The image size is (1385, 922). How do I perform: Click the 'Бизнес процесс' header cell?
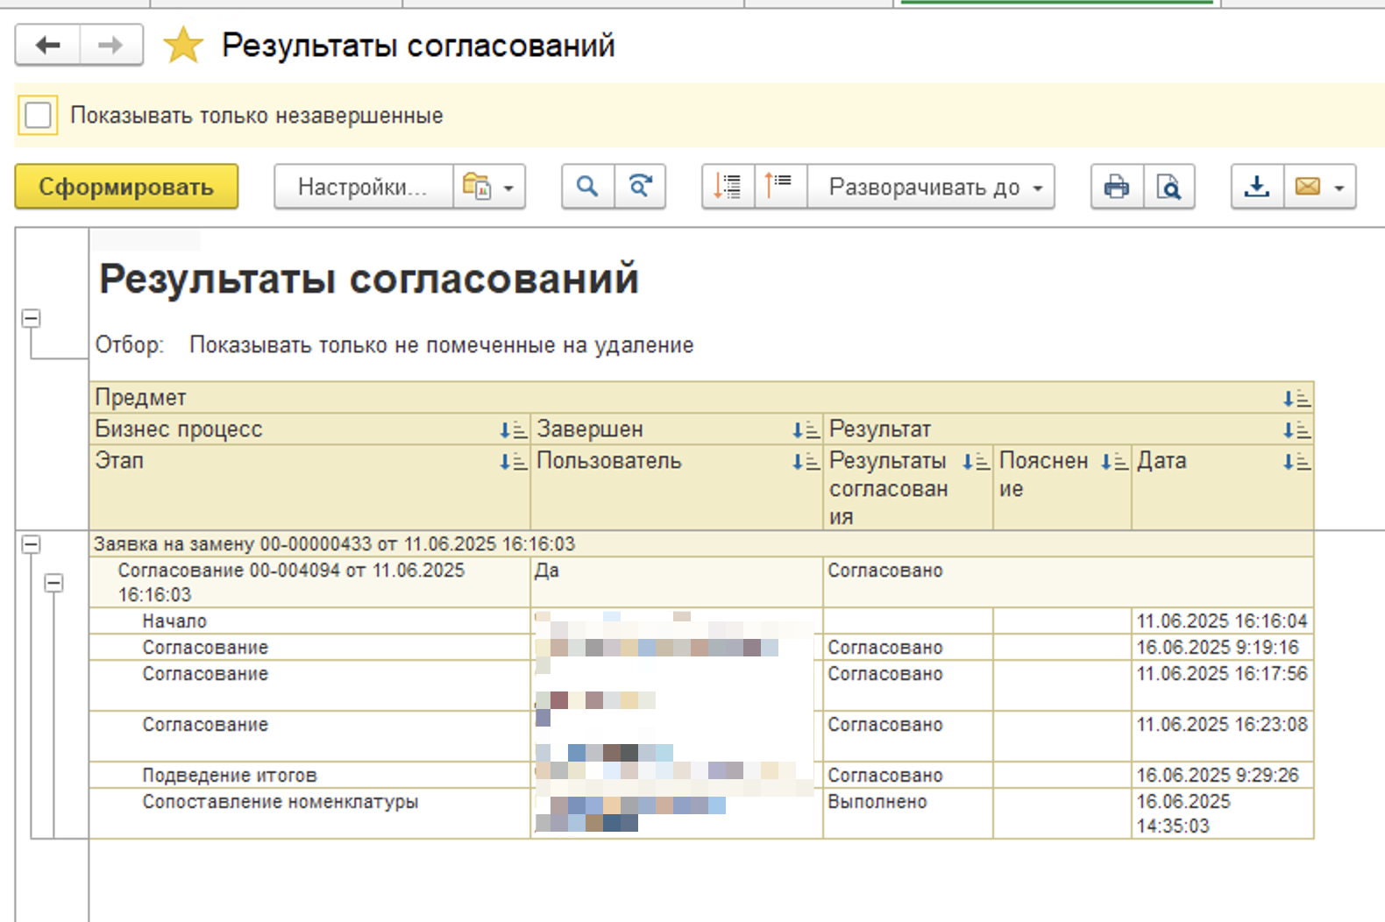309,429
